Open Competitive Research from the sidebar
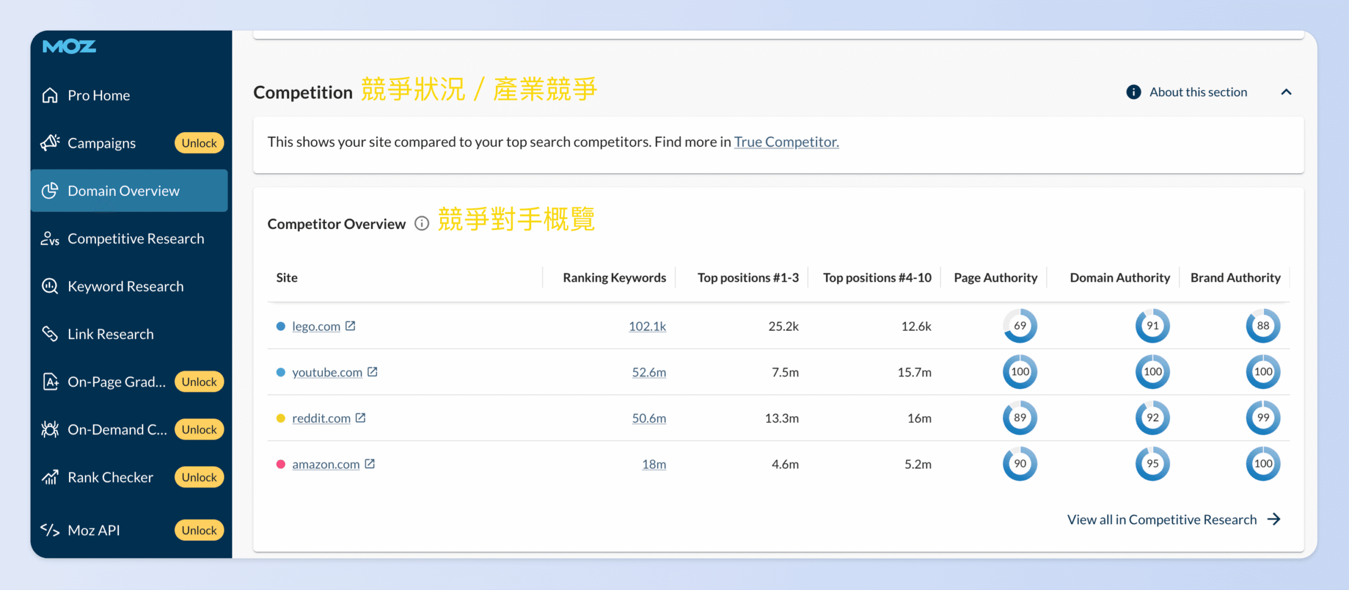This screenshot has width=1349, height=590. 135,238
